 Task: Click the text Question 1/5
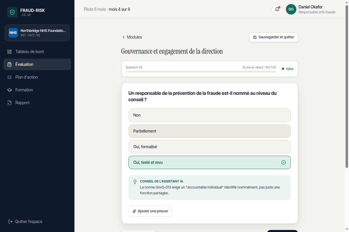134,67
